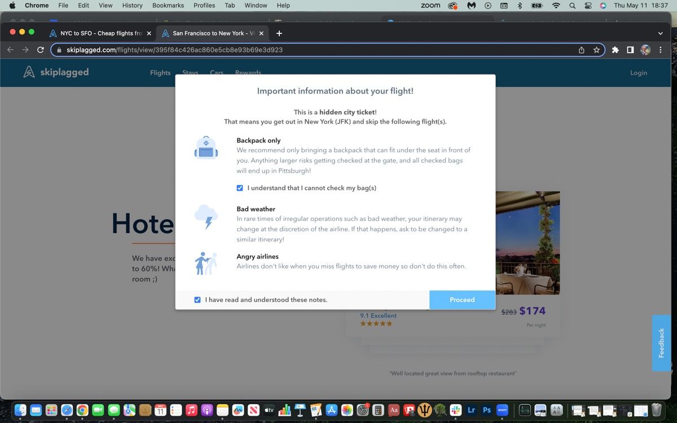Open a new tab with the plus button
The height and width of the screenshot is (423, 677).
tap(279, 33)
